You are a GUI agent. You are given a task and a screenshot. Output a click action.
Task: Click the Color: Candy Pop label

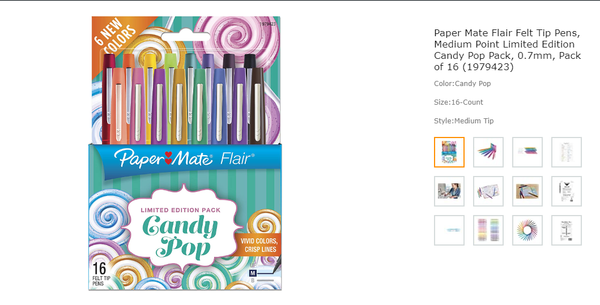pyautogui.click(x=462, y=83)
